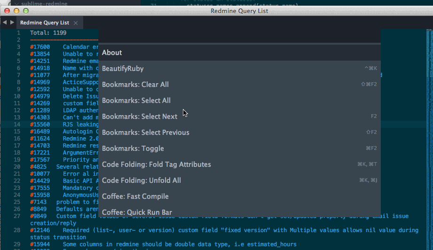Click the minimap on the right edge

tap(429, 140)
